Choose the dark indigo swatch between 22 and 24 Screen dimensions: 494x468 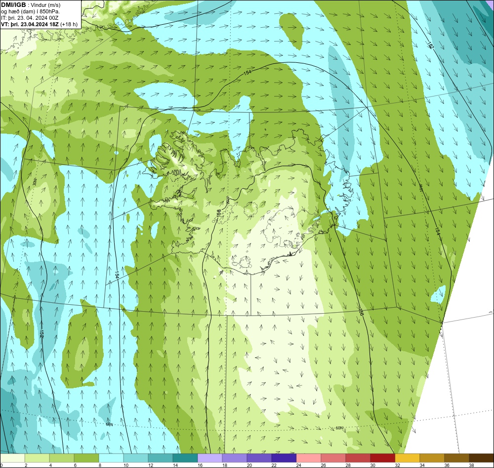[x=284, y=458]
